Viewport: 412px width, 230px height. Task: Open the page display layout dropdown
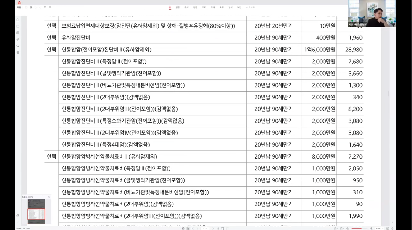[342, 228]
